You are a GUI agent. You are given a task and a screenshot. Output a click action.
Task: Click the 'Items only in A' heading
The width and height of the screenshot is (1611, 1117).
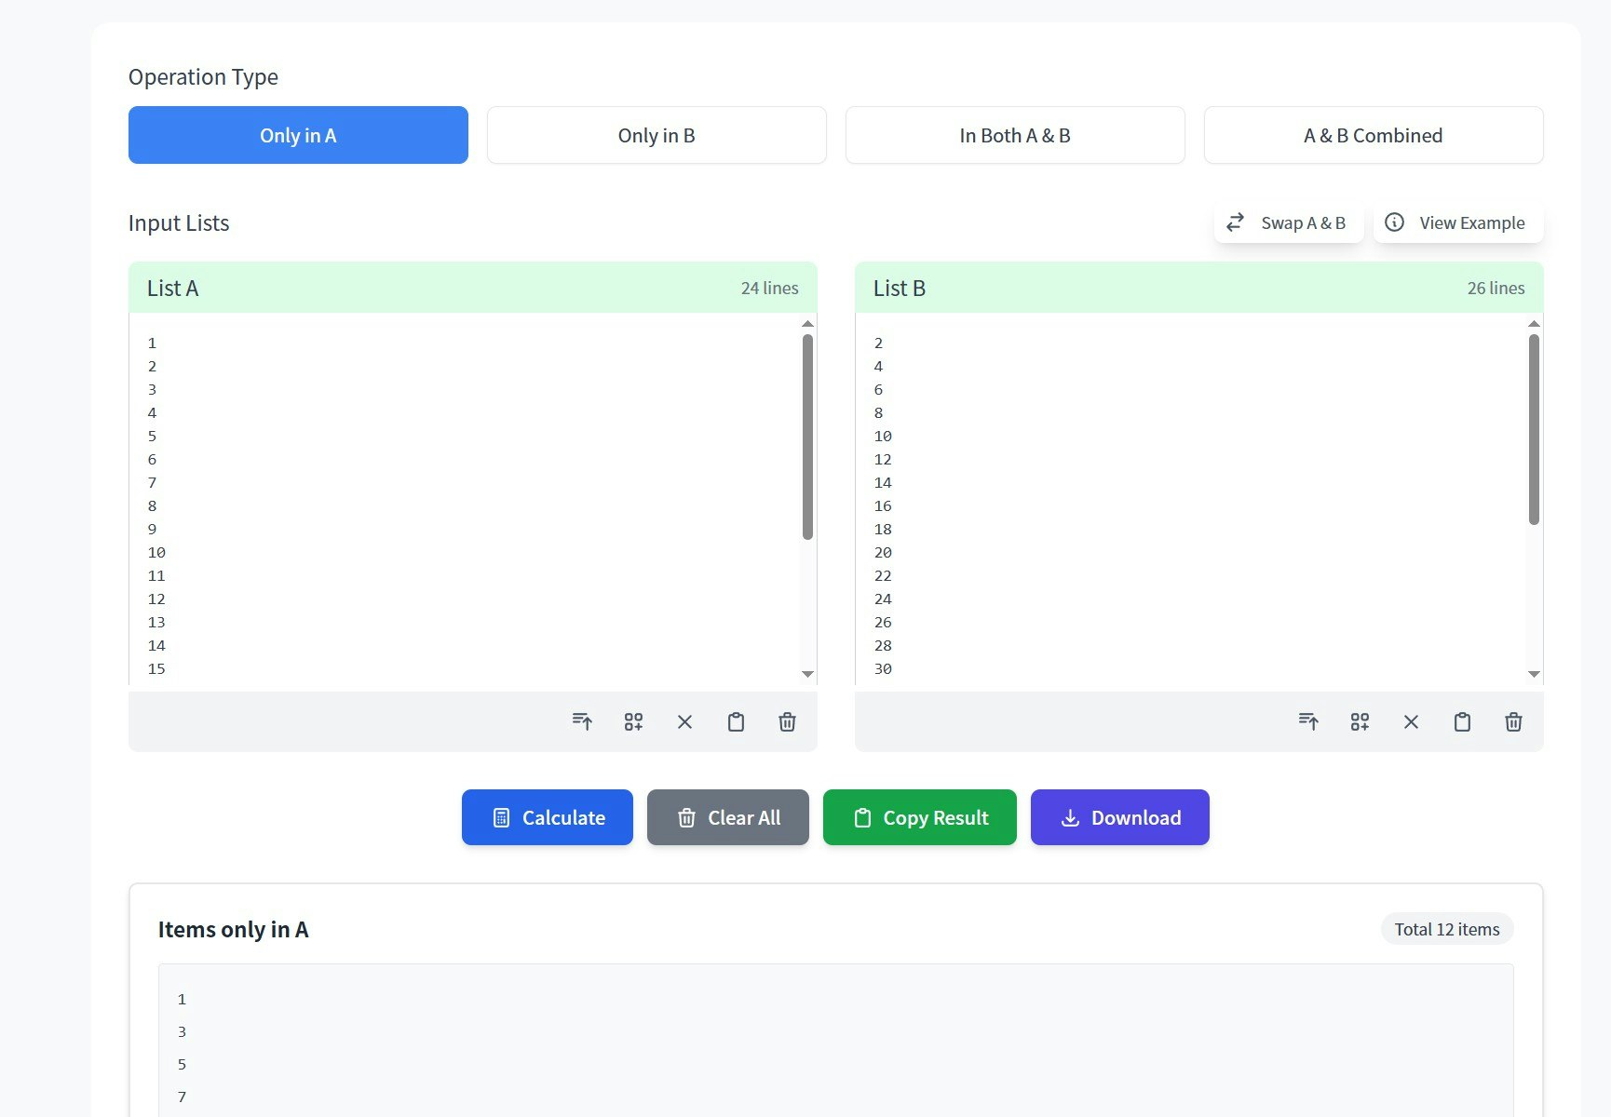[233, 929]
